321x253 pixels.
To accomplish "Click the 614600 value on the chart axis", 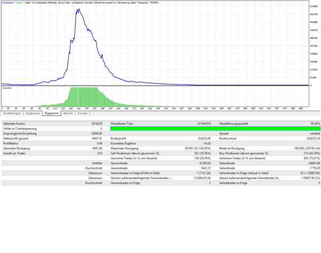I will click(314, 6).
